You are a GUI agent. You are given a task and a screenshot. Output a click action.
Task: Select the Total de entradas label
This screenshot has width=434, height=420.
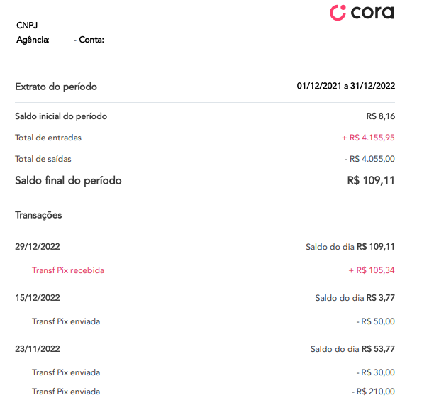click(x=48, y=138)
